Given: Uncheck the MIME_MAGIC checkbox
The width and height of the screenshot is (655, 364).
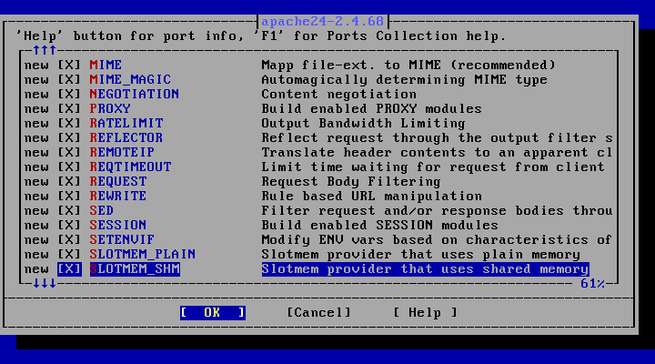Looking at the screenshot, I should (69, 80).
